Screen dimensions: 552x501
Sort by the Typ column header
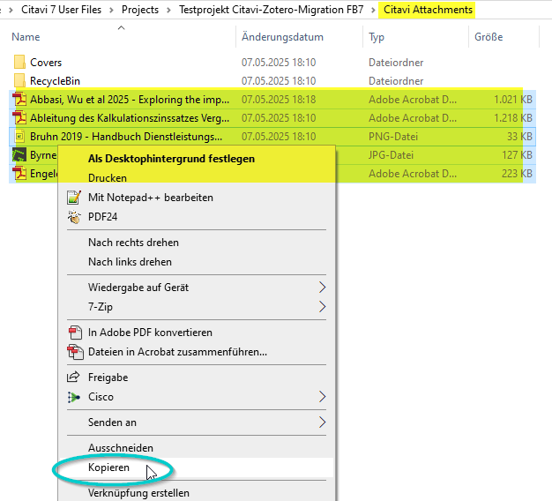[x=377, y=37]
